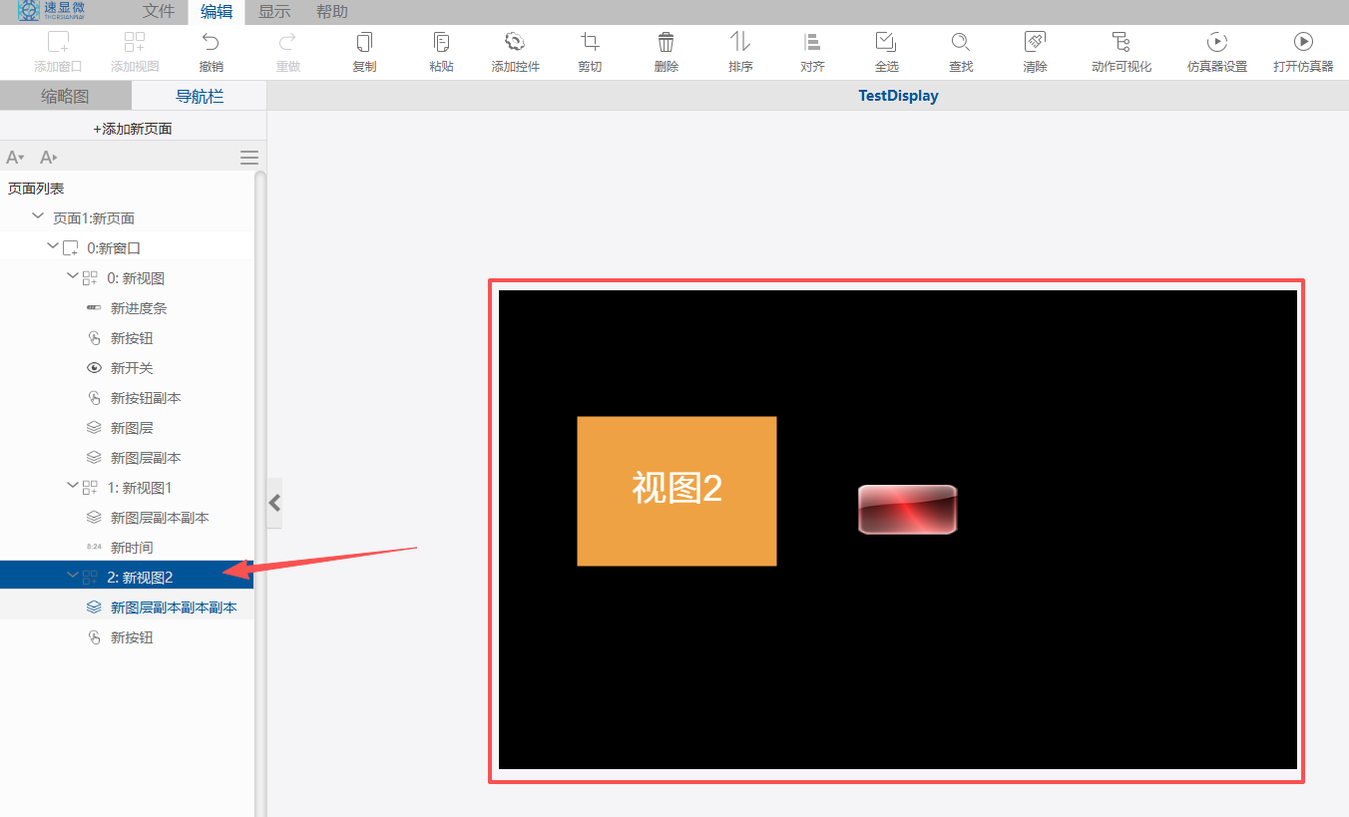Image resolution: width=1349 pixels, height=817 pixels.
Task: Click the red glossy button on canvas
Action: pos(908,510)
